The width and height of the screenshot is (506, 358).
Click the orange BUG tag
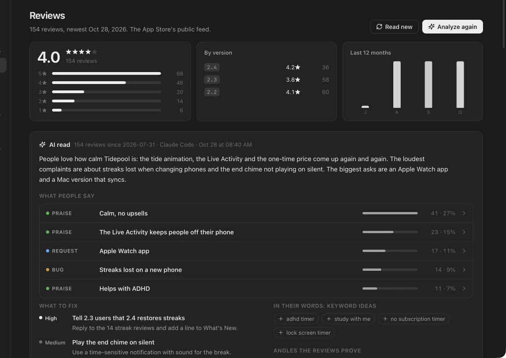tap(55, 270)
